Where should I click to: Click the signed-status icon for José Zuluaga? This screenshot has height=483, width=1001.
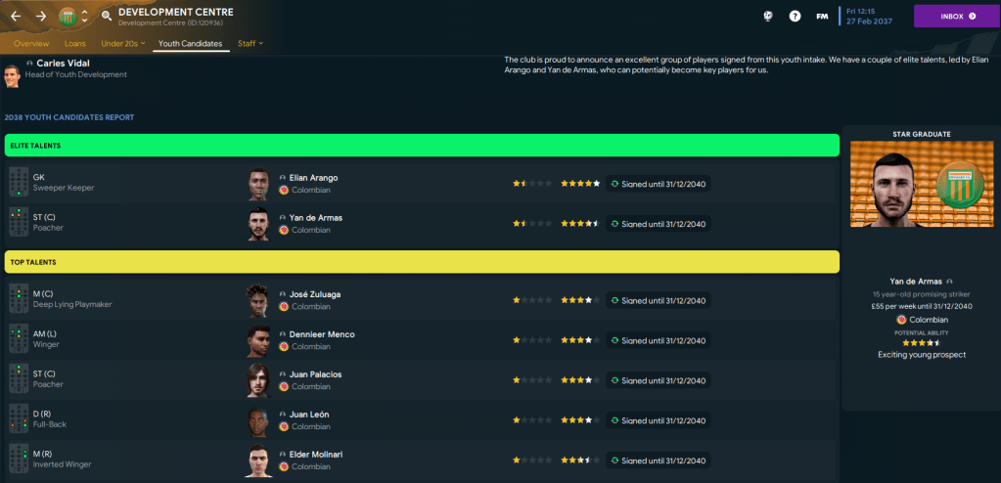pos(614,300)
